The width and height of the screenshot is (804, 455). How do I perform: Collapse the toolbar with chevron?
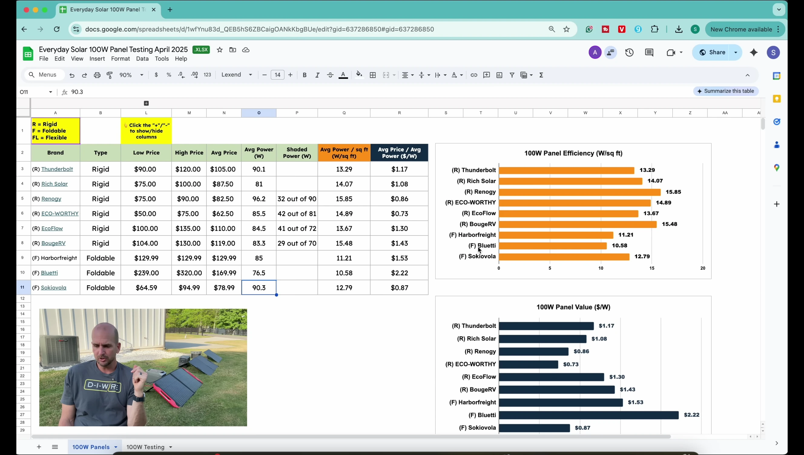(x=748, y=75)
